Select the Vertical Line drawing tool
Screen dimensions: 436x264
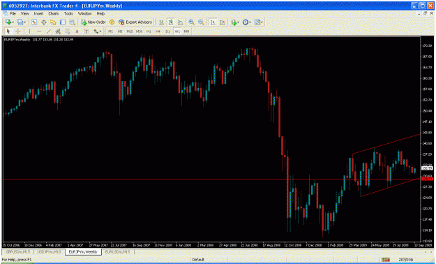(x=29, y=31)
